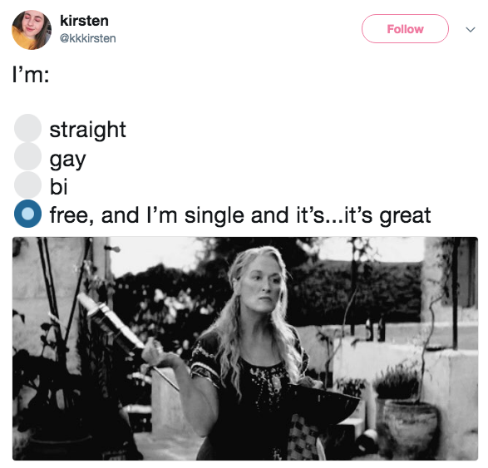This screenshot has height=468, width=488.
Task: Click the kirsten display name
Action: [84, 21]
